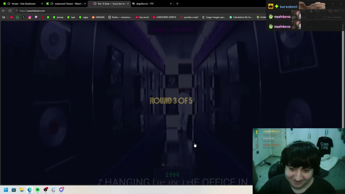Close the matumorell Stream tab
345x194 pixels.
coord(85,4)
